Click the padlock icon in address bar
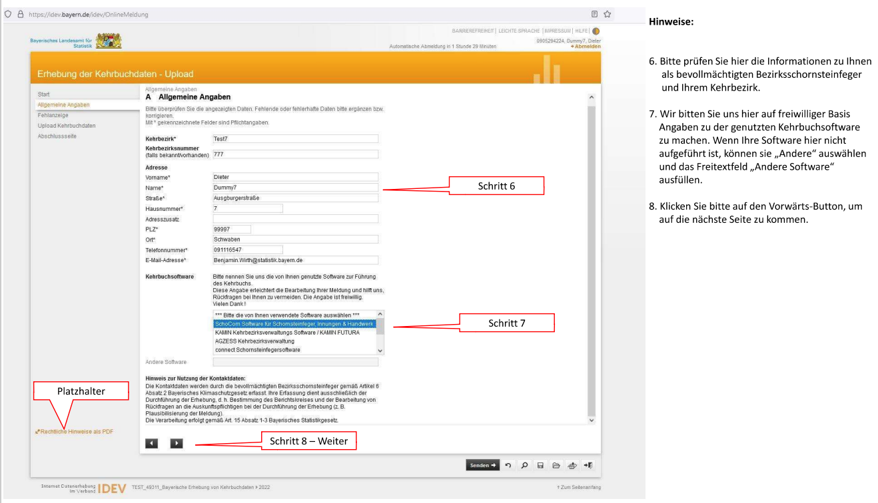The height and width of the screenshot is (503, 878). point(21,14)
